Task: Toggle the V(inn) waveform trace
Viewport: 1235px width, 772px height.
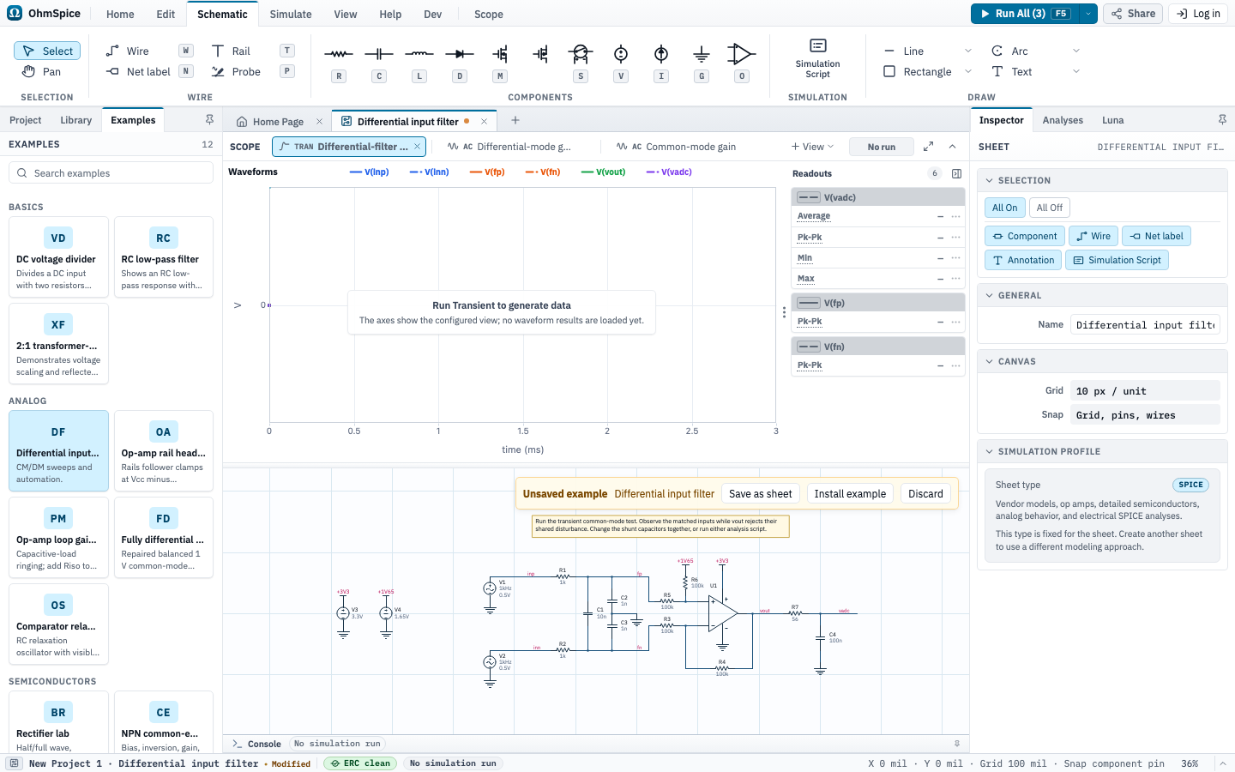Action: pyautogui.click(x=429, y=172)
